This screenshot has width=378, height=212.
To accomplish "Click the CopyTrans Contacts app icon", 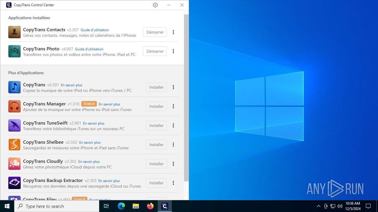I will (14, 32).
